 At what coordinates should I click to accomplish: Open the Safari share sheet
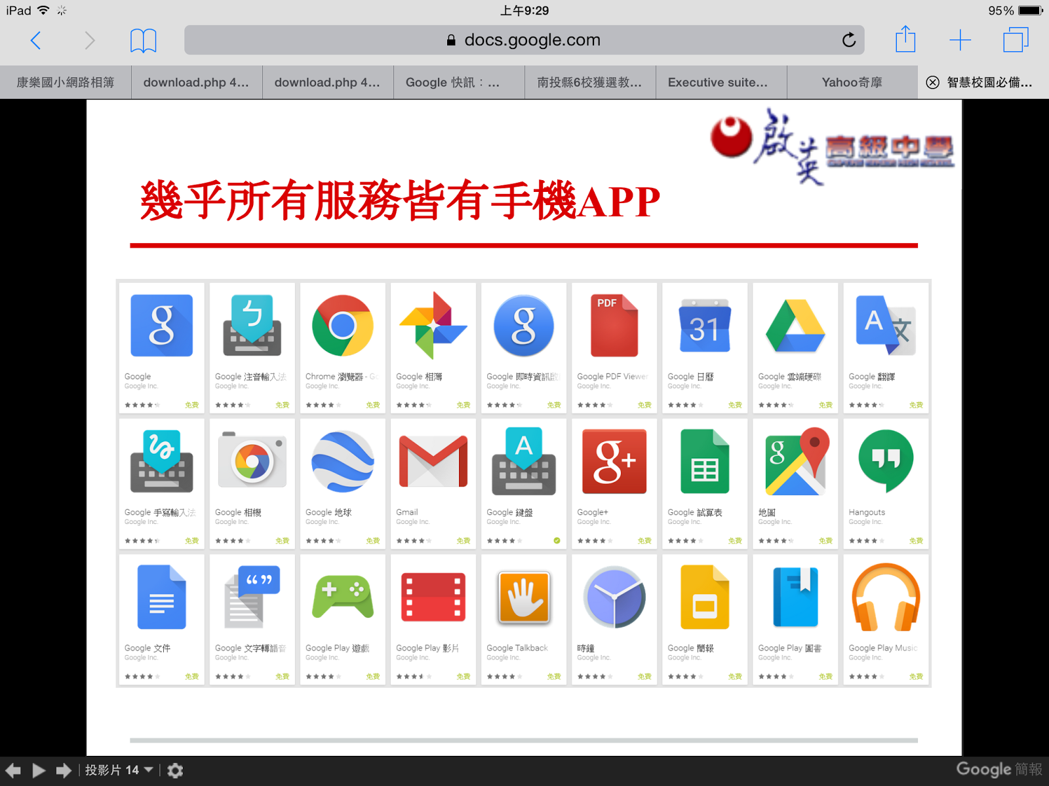point(905,39)
